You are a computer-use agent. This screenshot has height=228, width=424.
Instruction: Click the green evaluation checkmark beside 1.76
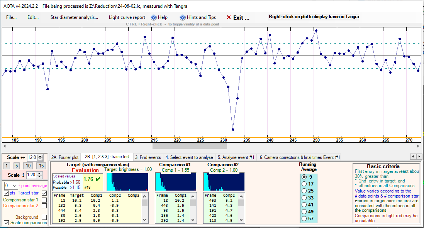tap(98, 179)
